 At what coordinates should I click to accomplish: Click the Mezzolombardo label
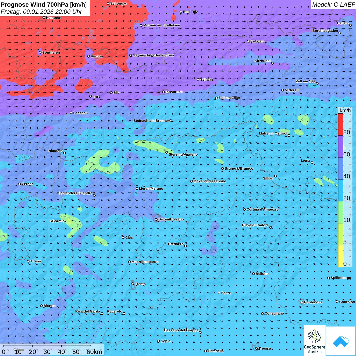tap(145, 262)
